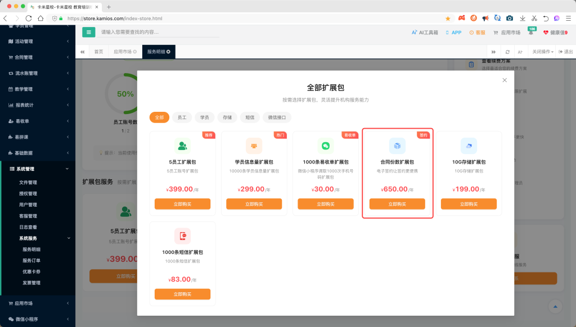Select the 微信接口 filter pill
This screenshot has width=576, height=327.
(277, 117)
